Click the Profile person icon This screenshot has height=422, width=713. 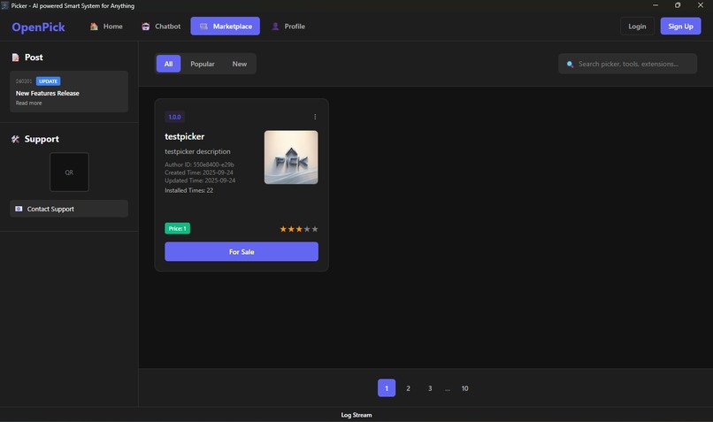[275, 27]
